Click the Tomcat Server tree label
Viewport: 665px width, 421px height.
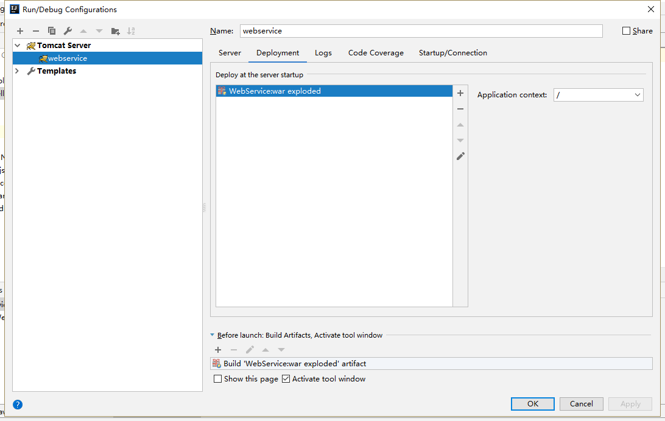tap(64, 45)
